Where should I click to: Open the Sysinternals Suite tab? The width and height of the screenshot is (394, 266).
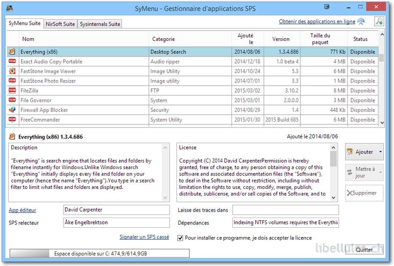[x=100, y=24]
